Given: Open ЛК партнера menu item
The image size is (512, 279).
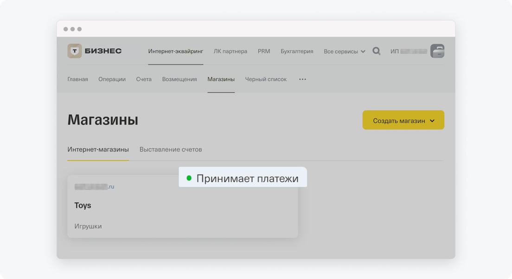Looking at the screenshot, I should (230, 51).
